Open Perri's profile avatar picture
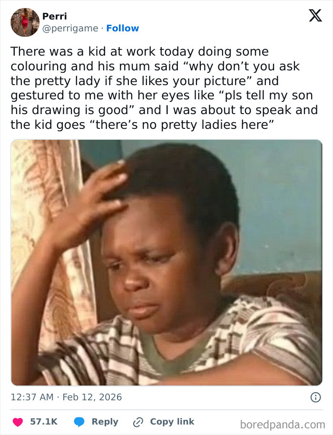Image resolution: width=333 pixels, height=435 pixels. (x=25, y=22)
